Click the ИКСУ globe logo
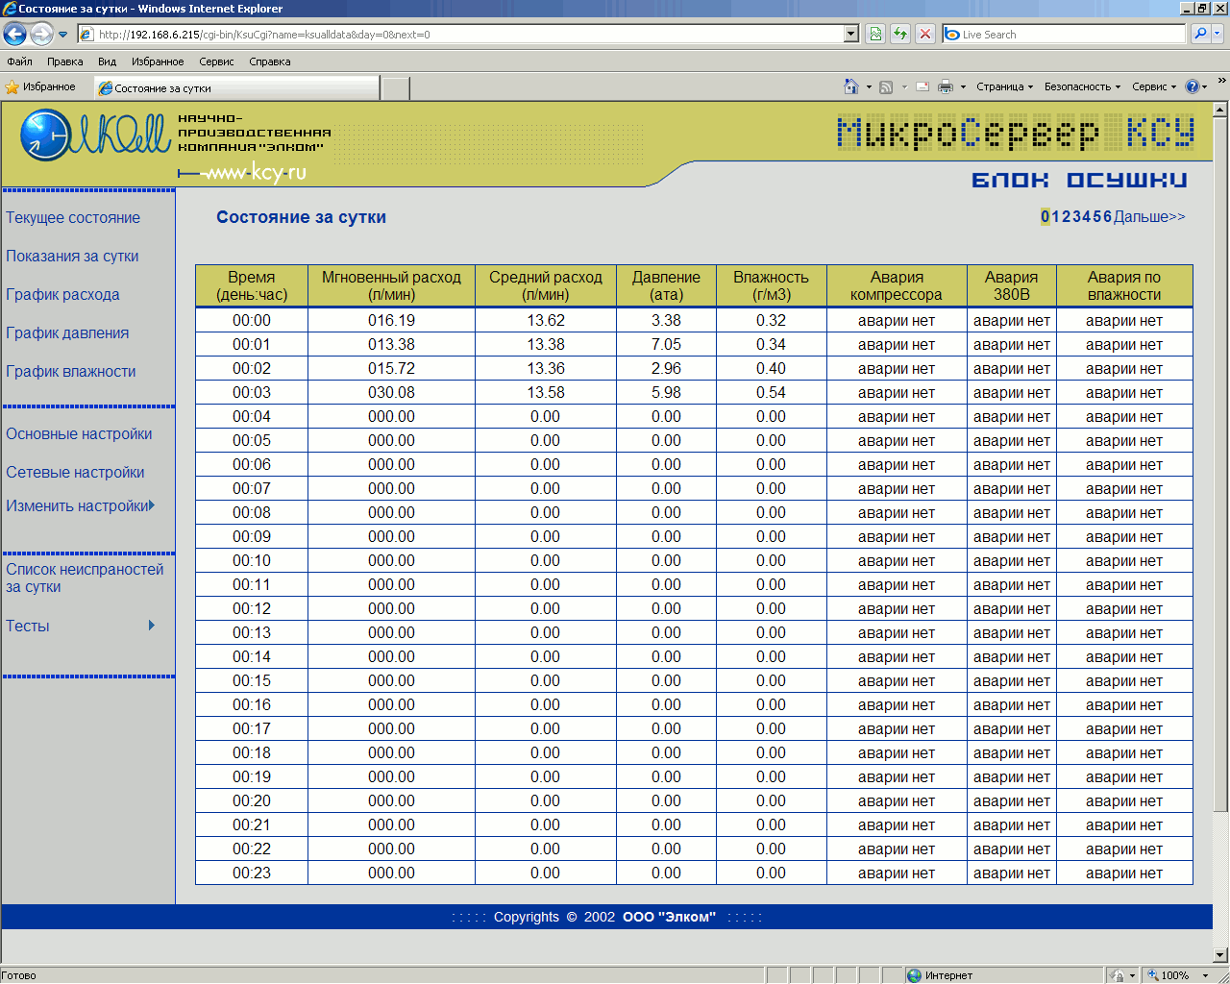The height and width of the screenshot is (984, 1230). click(95, 136)
